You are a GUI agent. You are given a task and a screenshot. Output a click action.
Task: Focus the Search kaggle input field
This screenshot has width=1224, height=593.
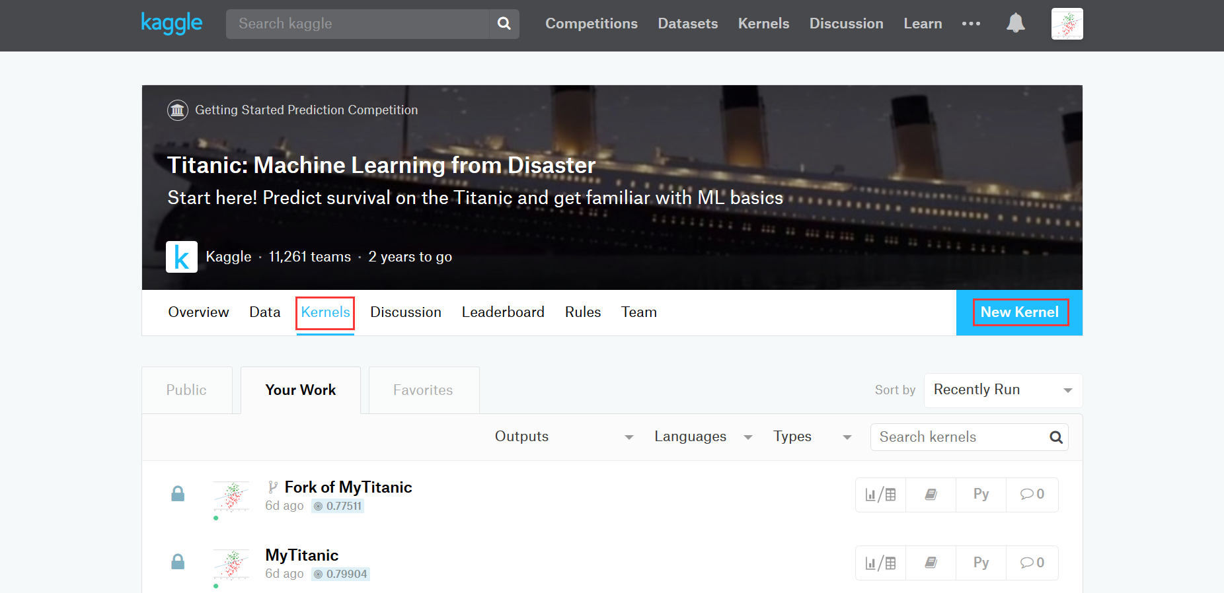coord(358,24)
